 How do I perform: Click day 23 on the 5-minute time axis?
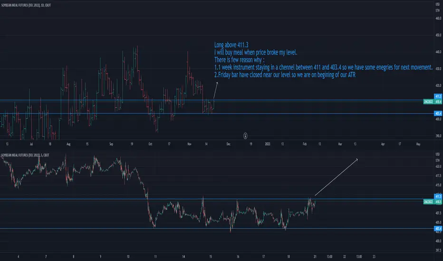point(374,256)
